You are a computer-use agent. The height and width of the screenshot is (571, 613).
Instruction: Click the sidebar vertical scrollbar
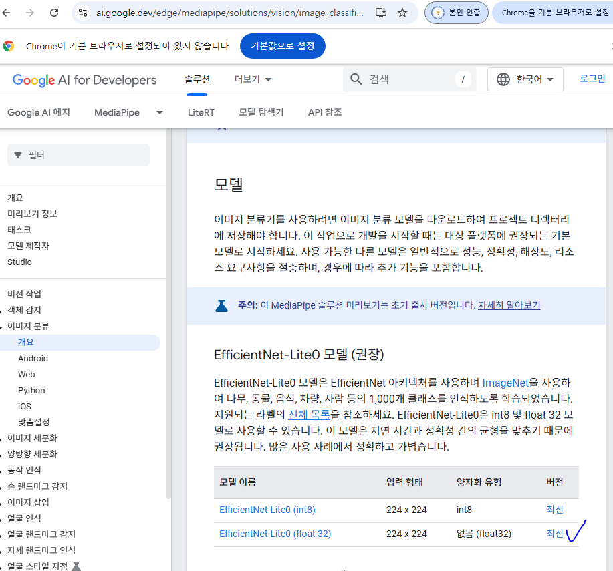pos(168,313)
